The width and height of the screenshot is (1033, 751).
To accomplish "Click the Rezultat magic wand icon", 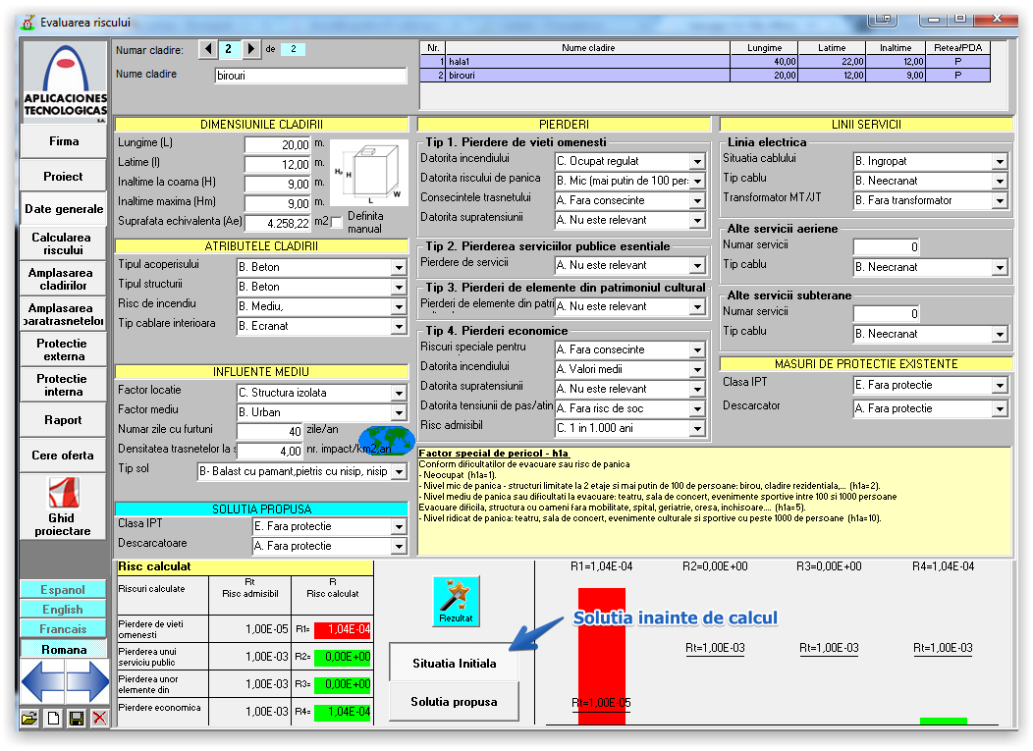I will click(456, 601).
